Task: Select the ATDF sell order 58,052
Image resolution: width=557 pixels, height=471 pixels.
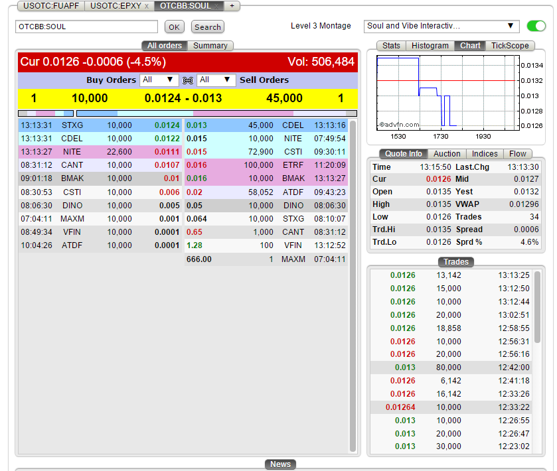Action: (266, 192)
